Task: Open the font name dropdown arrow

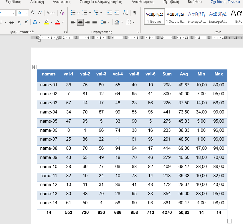Action: [14, 13]
